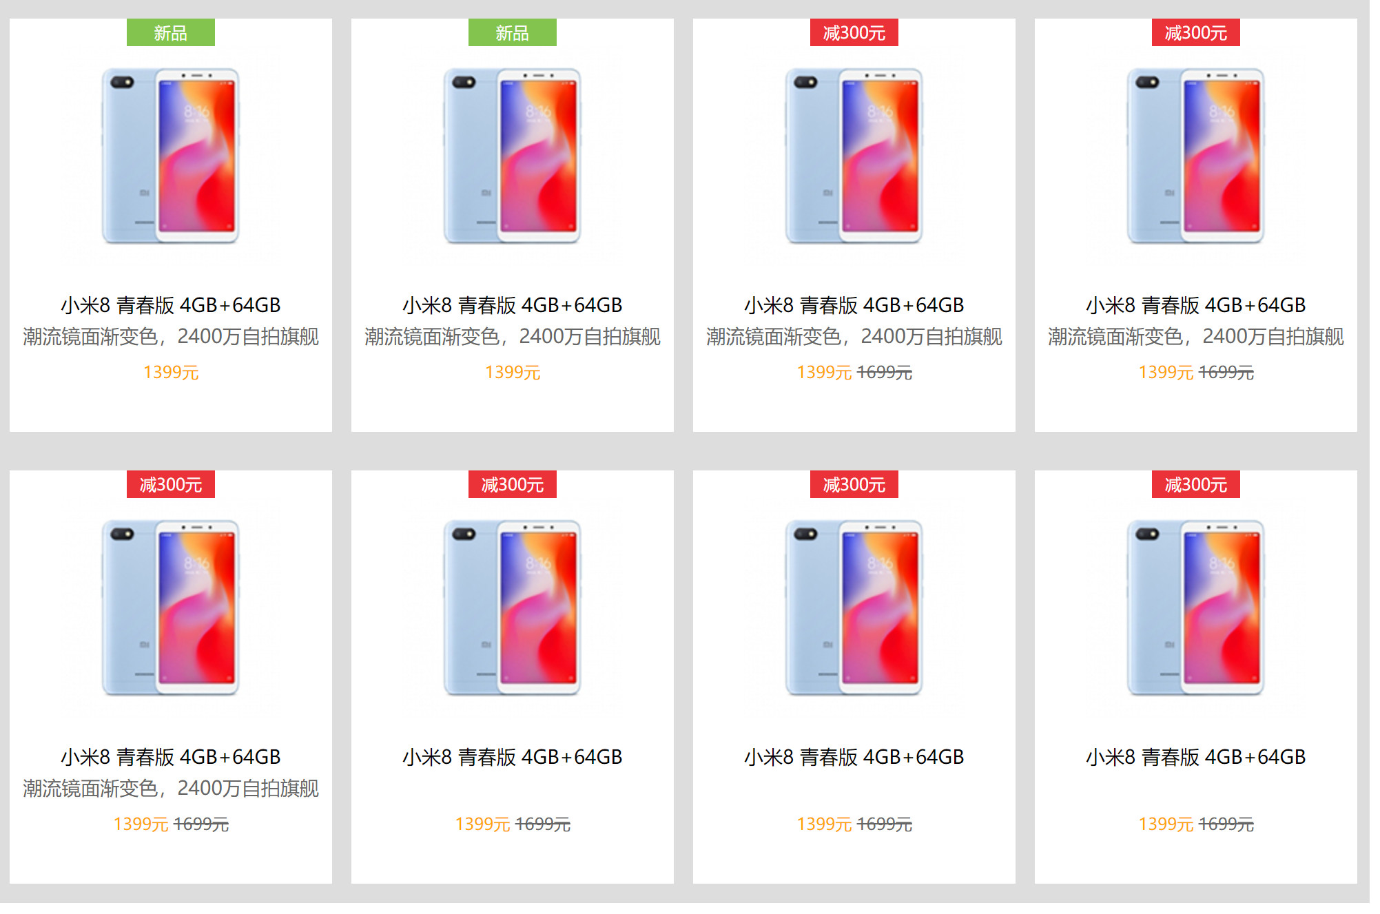Open the phone image in the second top-row card
1380x914 pixels.
click(512, 156)
